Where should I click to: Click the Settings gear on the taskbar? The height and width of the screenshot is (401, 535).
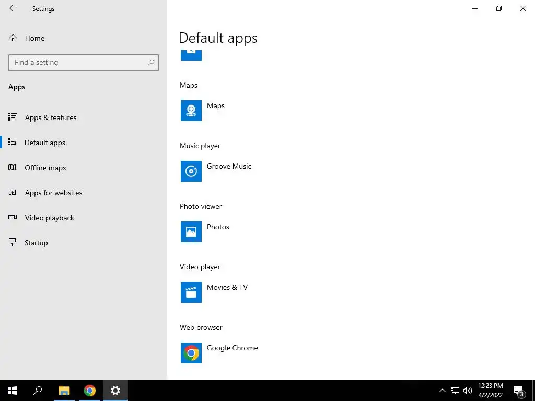pyautogui.click(x=115, y=391)
